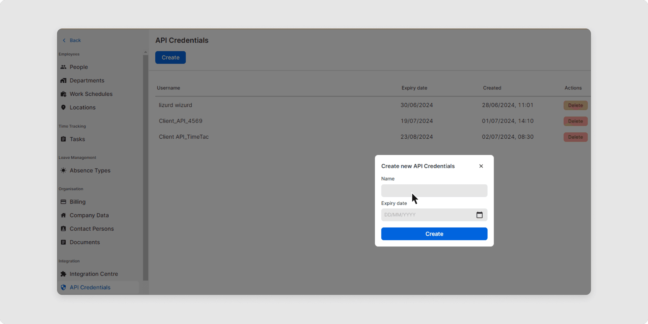Click the Back chevron arrow
The height and width of the screenshot is (324, 648).
click(x=64, y=40)
